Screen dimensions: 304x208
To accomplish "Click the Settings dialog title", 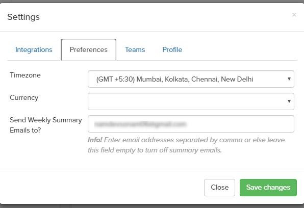I will pos(23,17).
